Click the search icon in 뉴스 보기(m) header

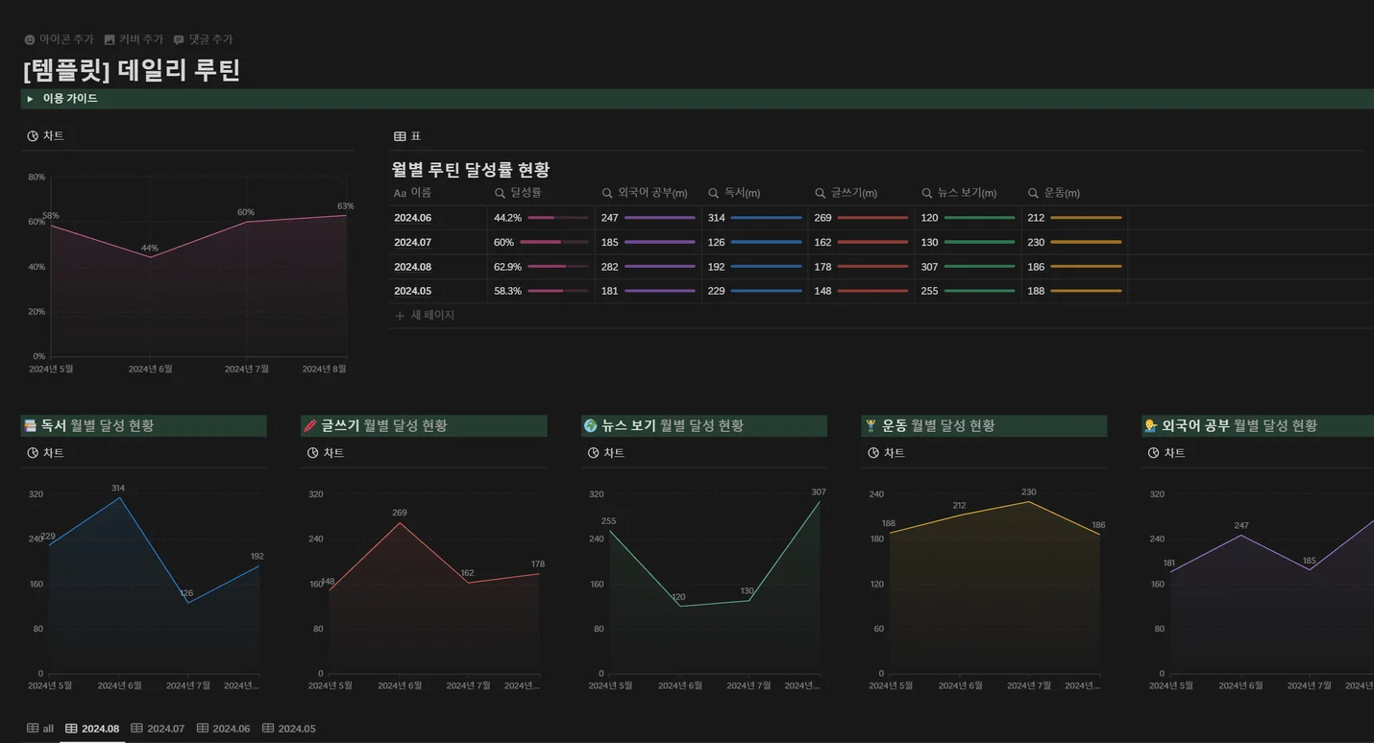(x=926, y=193)
